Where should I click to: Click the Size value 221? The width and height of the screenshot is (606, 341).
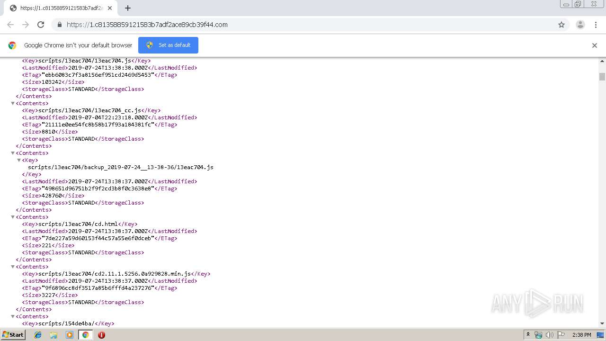coord(46,245)
